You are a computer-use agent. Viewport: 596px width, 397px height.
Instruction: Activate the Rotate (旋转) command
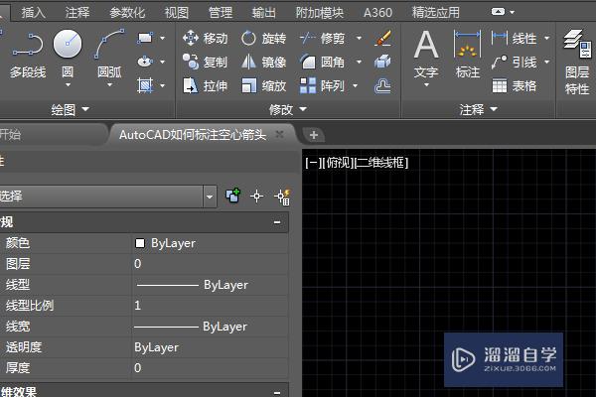264,38
